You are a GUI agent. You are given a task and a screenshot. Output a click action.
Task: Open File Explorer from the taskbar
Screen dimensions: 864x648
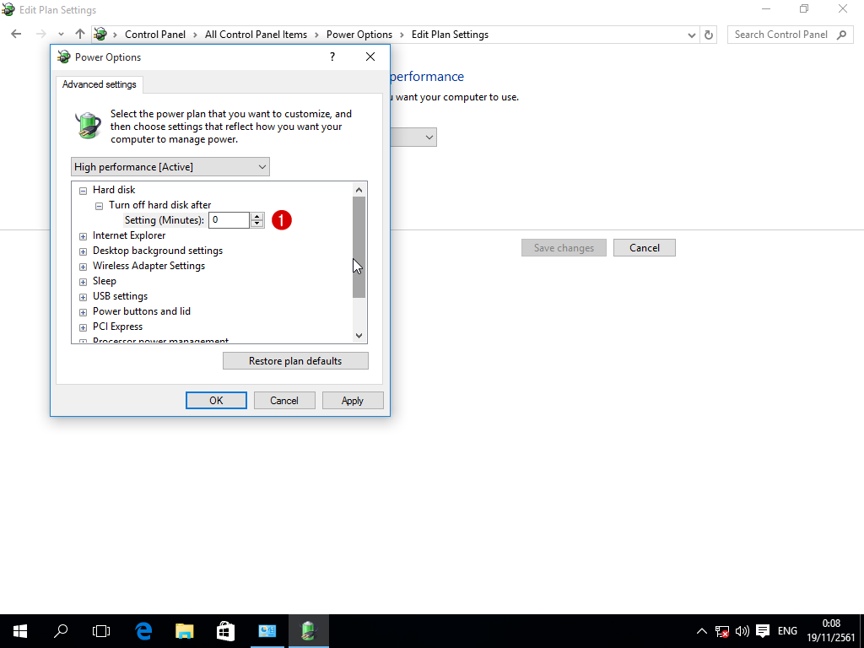[184, 630]
